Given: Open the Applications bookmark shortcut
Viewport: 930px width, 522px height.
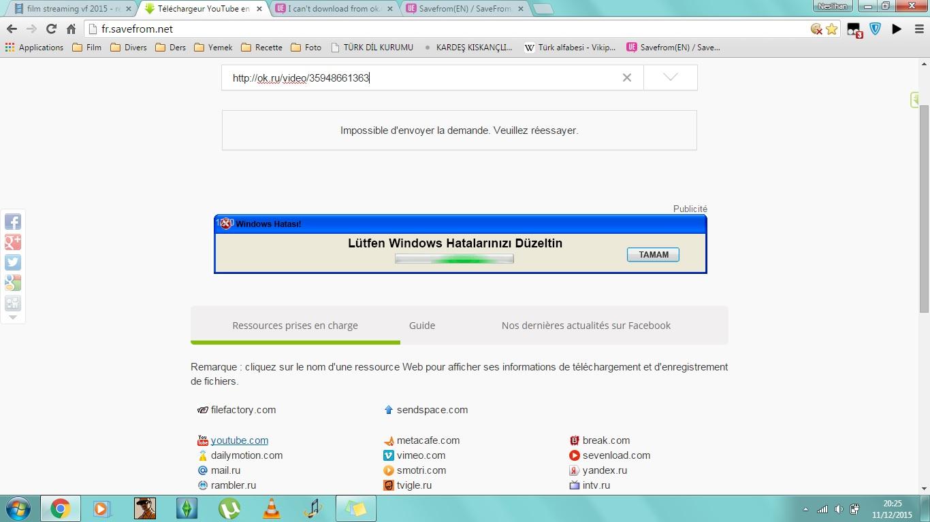Looking at the screenshot, I should (34, 48).
